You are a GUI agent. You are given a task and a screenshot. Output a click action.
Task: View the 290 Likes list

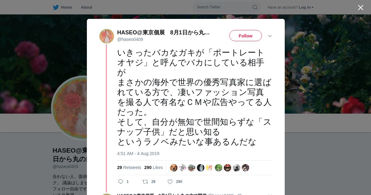coord(153,167)
